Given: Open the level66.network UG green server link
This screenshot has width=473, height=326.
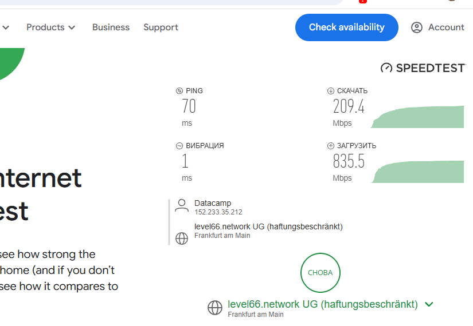Looking at the screenshot, I should pos(323,304).
